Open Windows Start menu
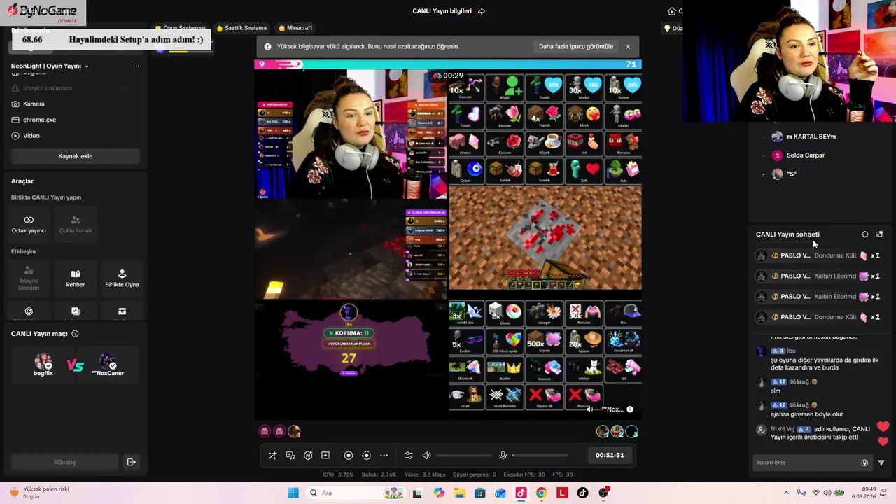 pos(293,493)
